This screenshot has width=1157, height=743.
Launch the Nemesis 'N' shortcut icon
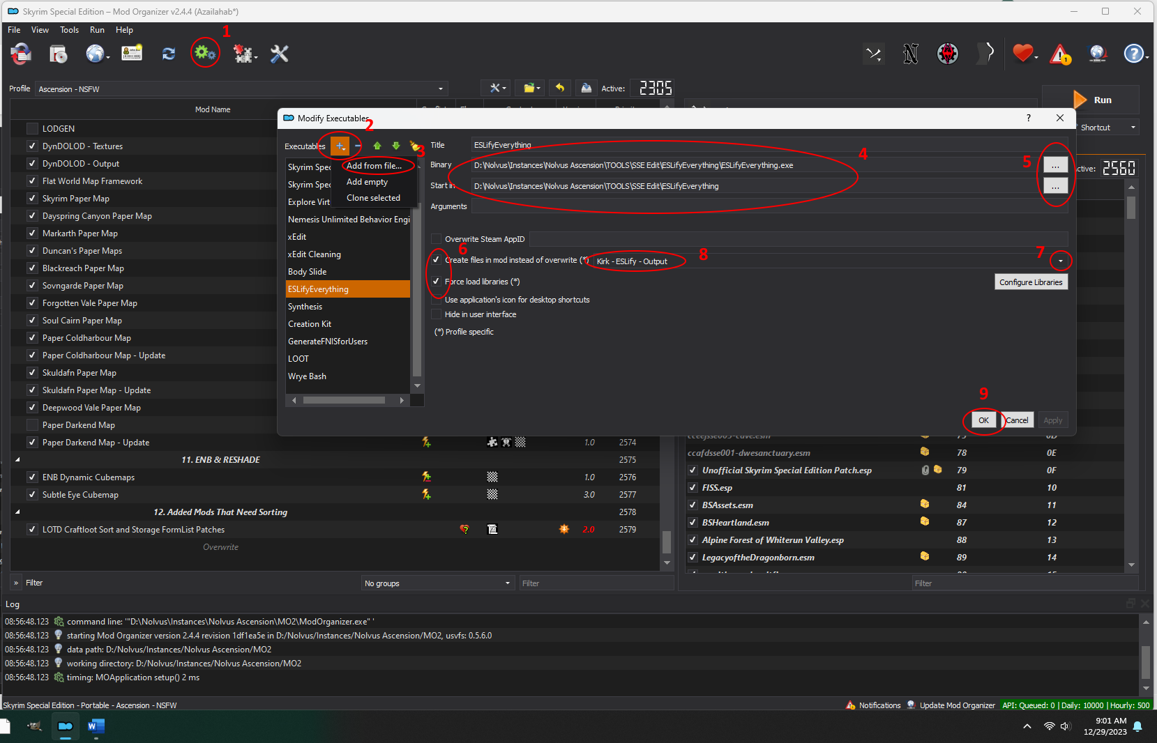coord(910,54)
